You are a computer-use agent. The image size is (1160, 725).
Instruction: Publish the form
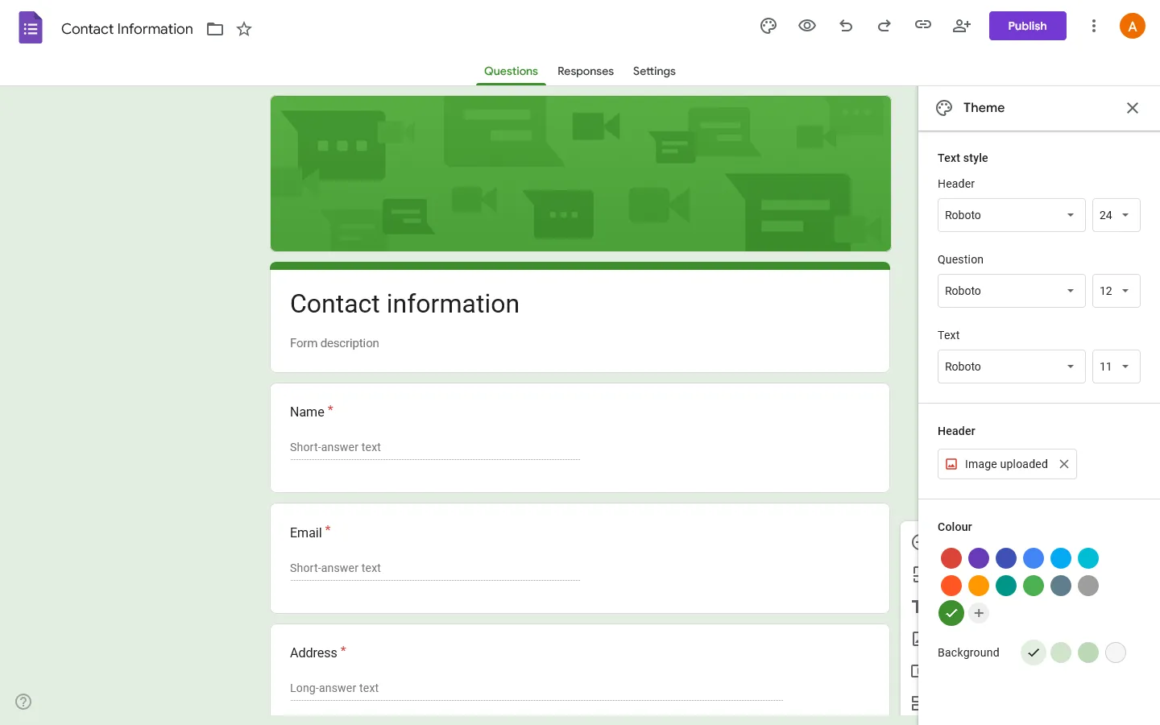1027,25
